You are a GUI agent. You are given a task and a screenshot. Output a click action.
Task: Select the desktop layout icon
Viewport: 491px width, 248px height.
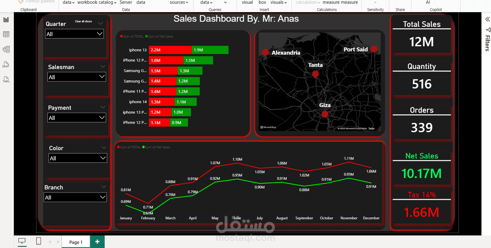coord(22,242)
